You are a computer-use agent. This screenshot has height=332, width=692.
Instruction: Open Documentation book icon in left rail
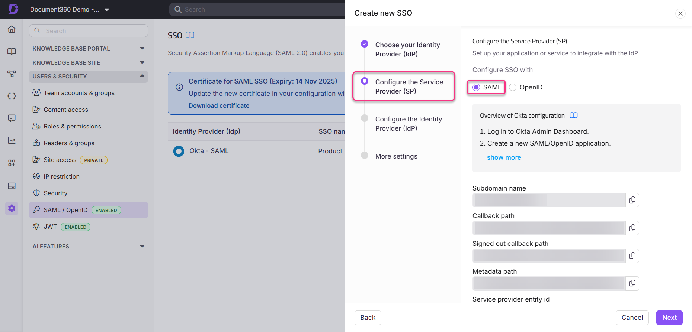[12, 51]
